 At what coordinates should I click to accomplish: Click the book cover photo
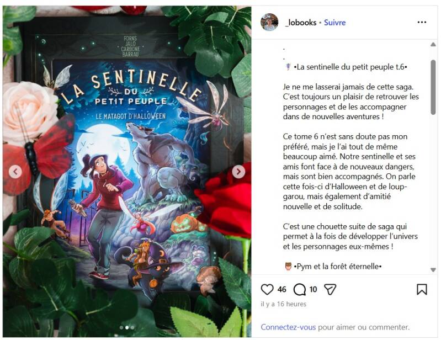tap(127, 171)
